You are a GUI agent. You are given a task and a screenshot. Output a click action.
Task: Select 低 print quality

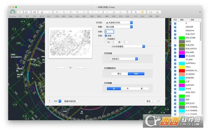[114, 88]
